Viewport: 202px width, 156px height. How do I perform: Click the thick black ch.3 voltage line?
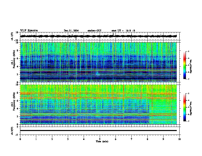tap(98, 131)
